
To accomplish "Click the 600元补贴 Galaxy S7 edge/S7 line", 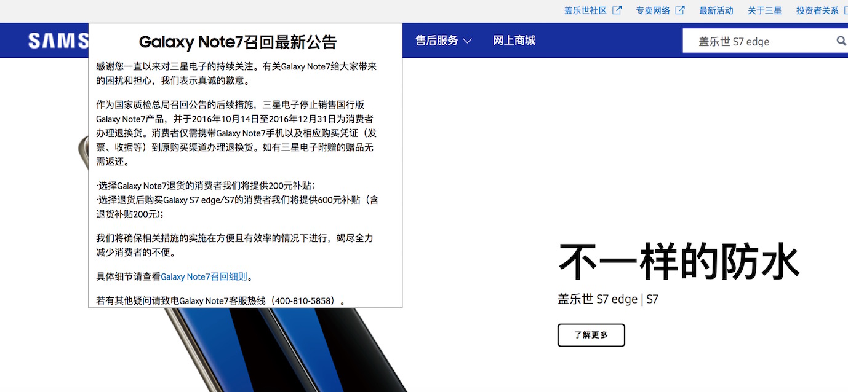I will coord(237,207).
